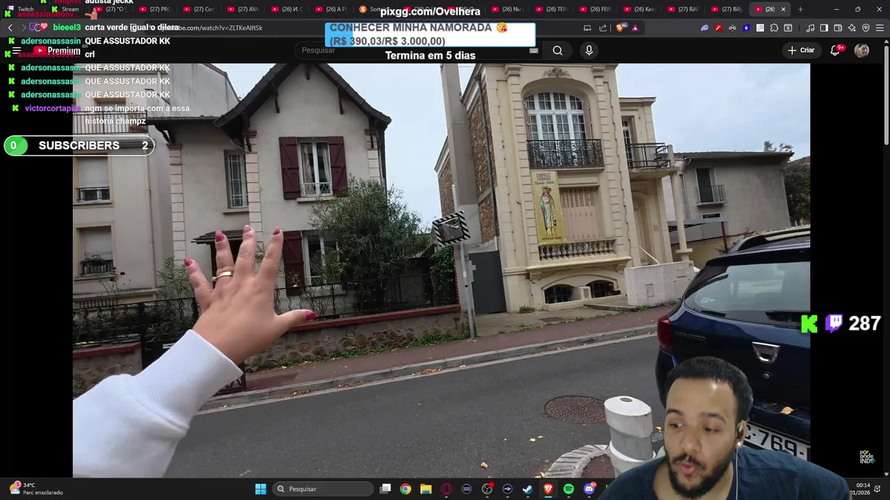Open File Explorer from the taskbar

pos(426,489)
